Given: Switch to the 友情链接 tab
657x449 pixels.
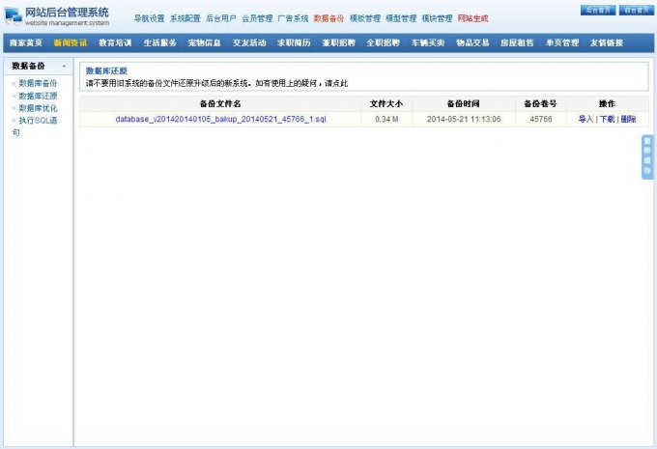Looking at the screenshot, I should tap(607, 42).
